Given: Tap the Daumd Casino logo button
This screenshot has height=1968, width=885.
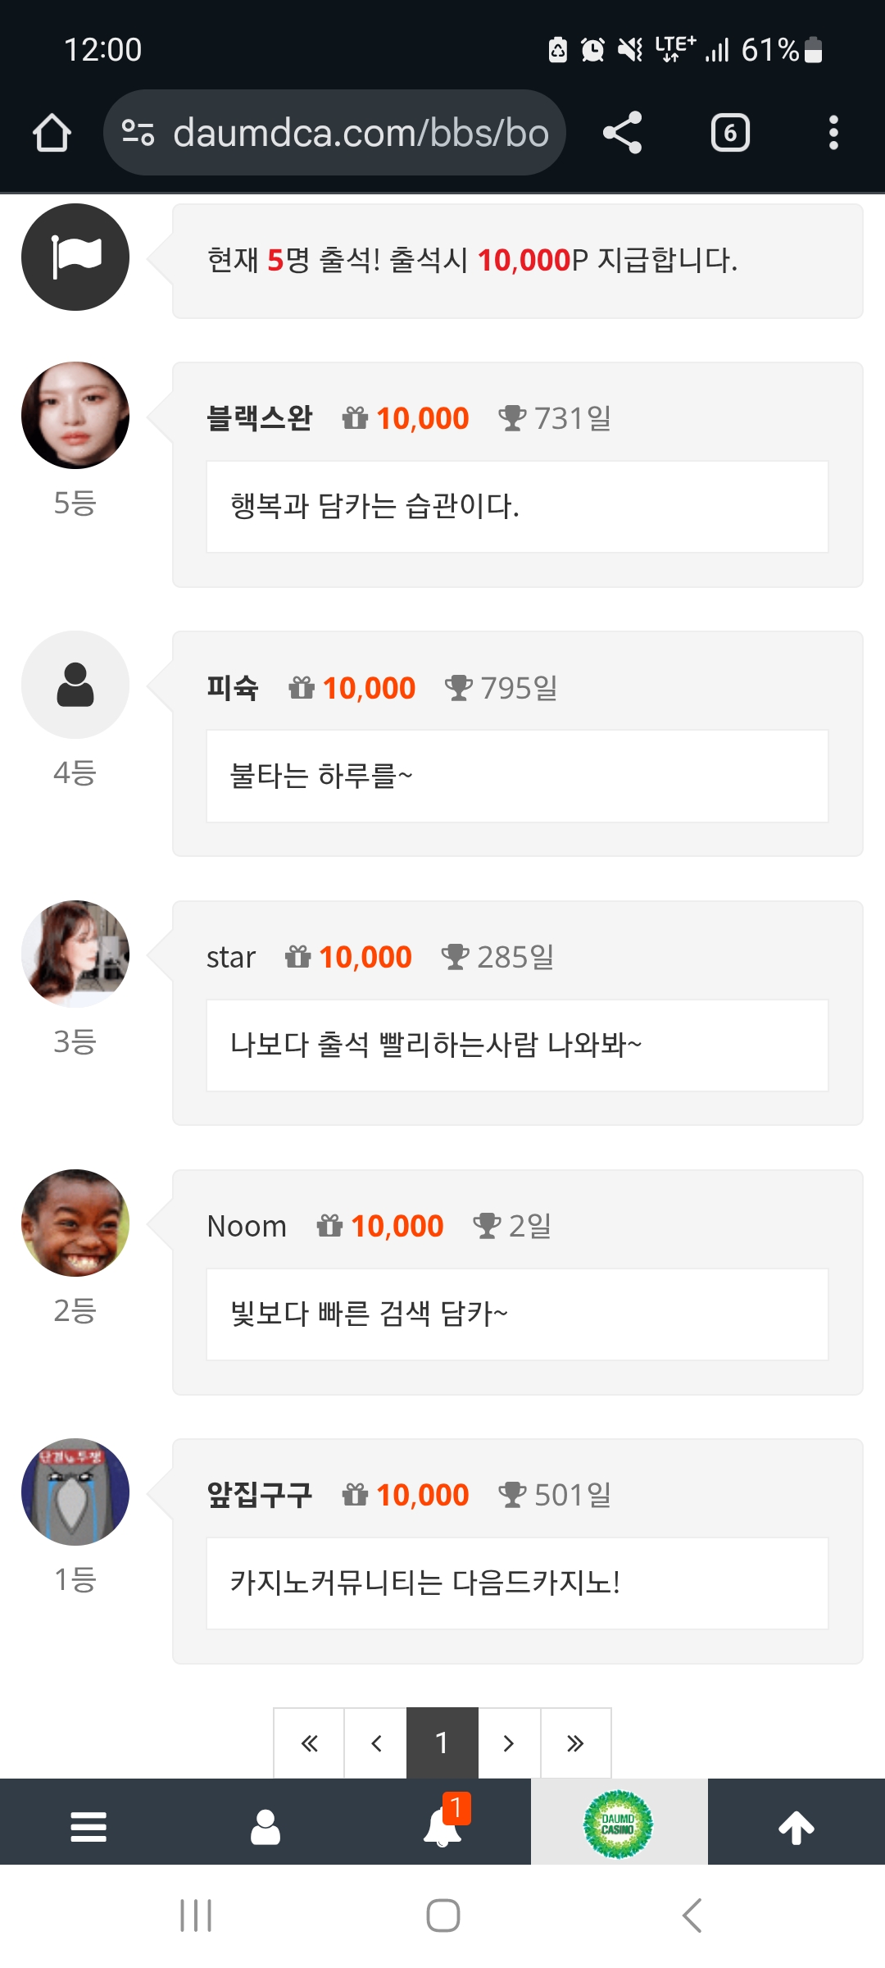Looking at the screenshot, I should pyautogui.click(x=619, y=1824).
